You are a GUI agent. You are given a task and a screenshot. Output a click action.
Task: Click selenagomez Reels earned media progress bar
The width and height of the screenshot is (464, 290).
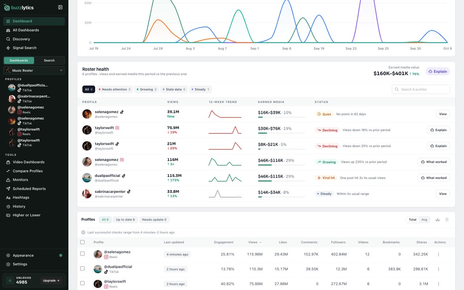pyautogui.click(x=282, y=165)
